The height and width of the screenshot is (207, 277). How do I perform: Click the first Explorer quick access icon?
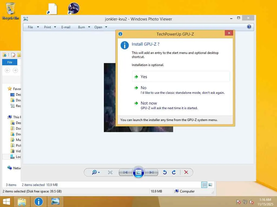coord(4,55)
